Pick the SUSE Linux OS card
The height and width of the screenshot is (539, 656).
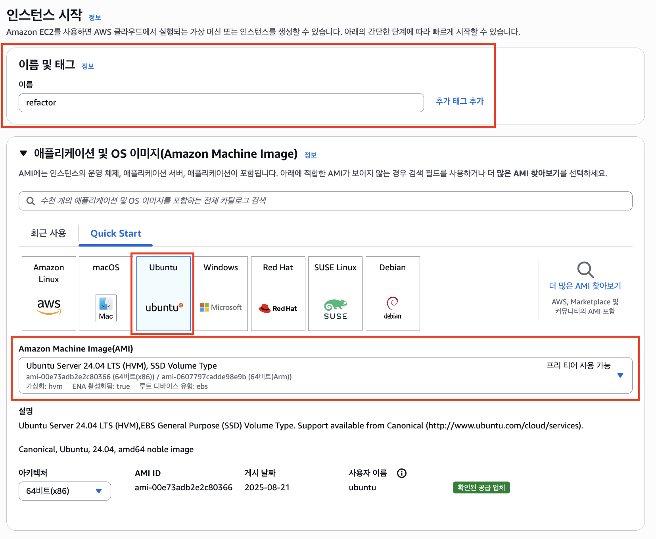click(x=335, y=294)
